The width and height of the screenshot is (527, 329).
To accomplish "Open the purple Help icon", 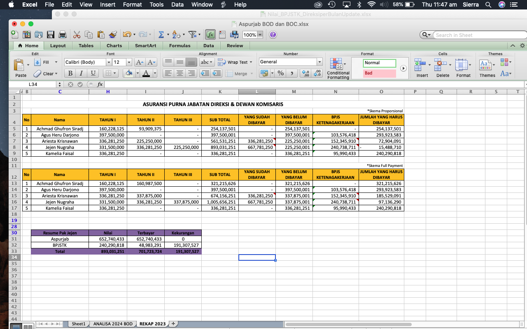I will point(273,35).
